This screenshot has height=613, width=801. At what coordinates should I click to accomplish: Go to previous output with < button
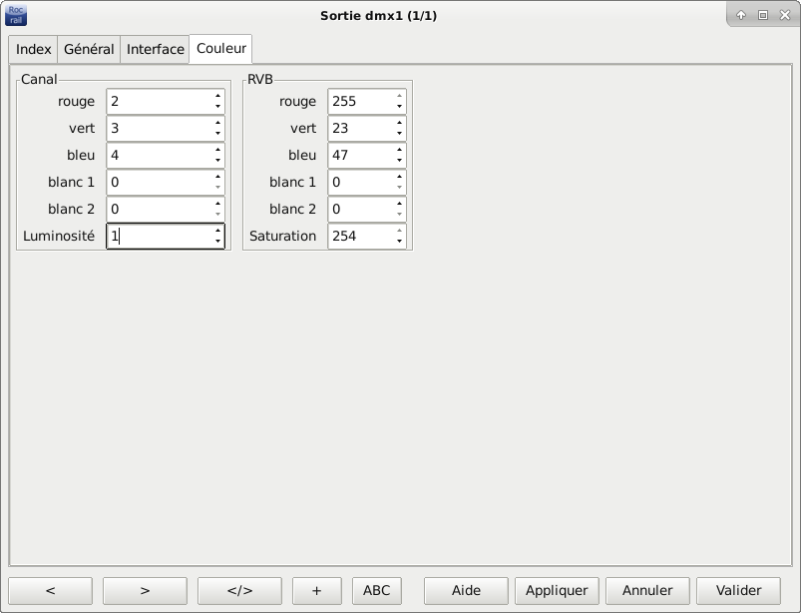pyautogui.click(x=50, y=590)
